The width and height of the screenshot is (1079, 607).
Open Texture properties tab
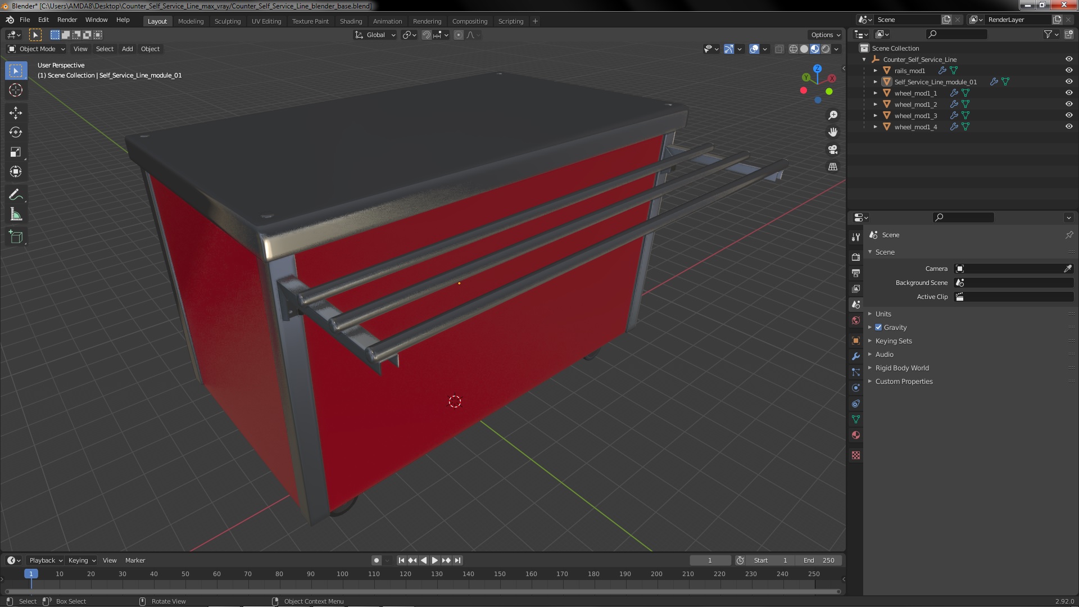pos(856,455)
